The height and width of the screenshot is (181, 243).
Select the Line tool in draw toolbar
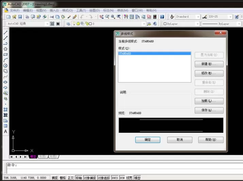(x=5, y=32)
